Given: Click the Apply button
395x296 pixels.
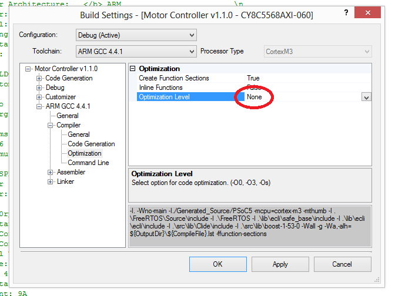Looking at the screenshot, I should point(280,264).
